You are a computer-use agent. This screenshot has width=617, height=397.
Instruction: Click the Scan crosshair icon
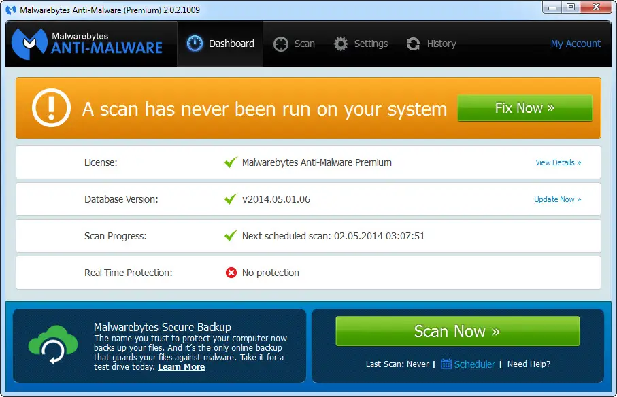coord(281,44)
